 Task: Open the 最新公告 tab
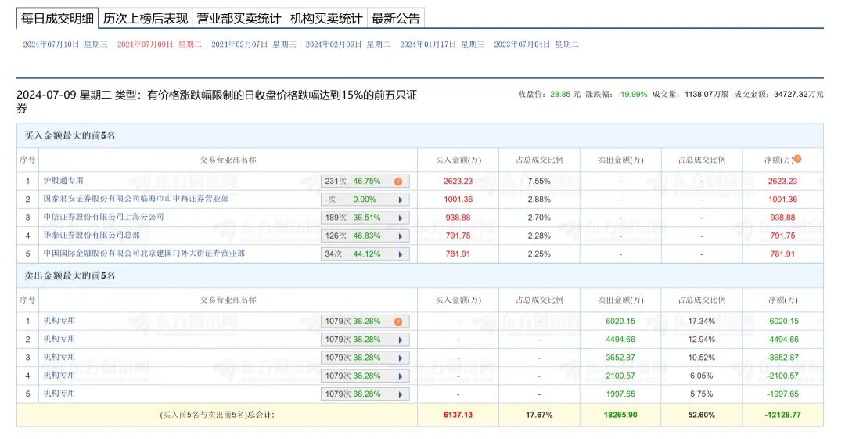coord(396,18)
